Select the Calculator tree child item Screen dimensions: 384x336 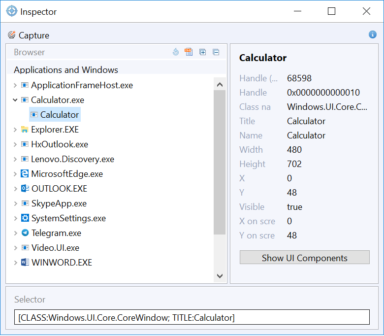tap(55, 114)
